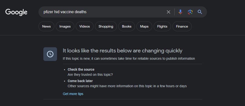Open the Flights tab
245x106 pixels.
(162, 26)
